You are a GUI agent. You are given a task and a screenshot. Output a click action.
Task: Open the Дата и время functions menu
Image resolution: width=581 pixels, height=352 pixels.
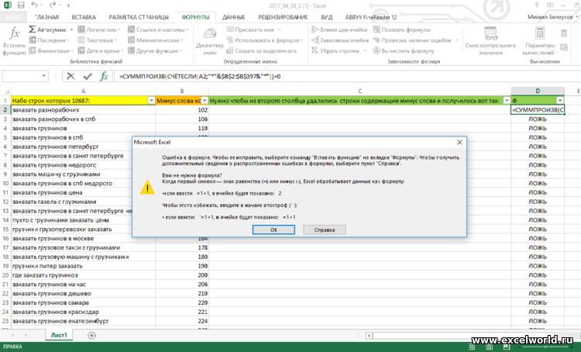pos(100,51)
